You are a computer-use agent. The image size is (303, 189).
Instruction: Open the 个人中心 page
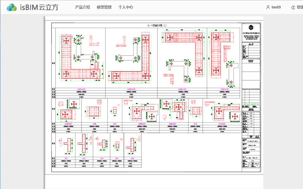click(x=126, y=7)
